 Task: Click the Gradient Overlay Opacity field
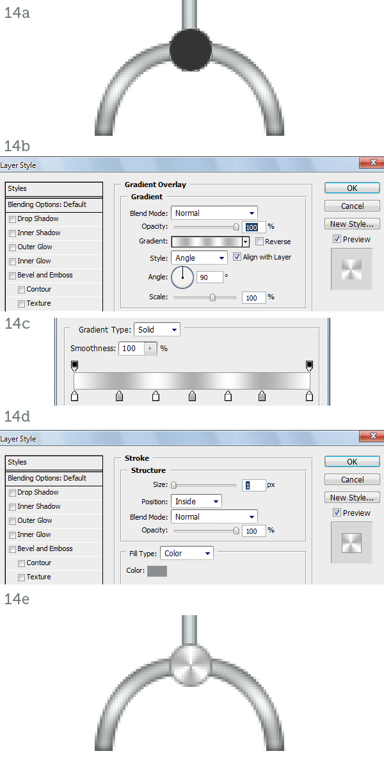253,227
